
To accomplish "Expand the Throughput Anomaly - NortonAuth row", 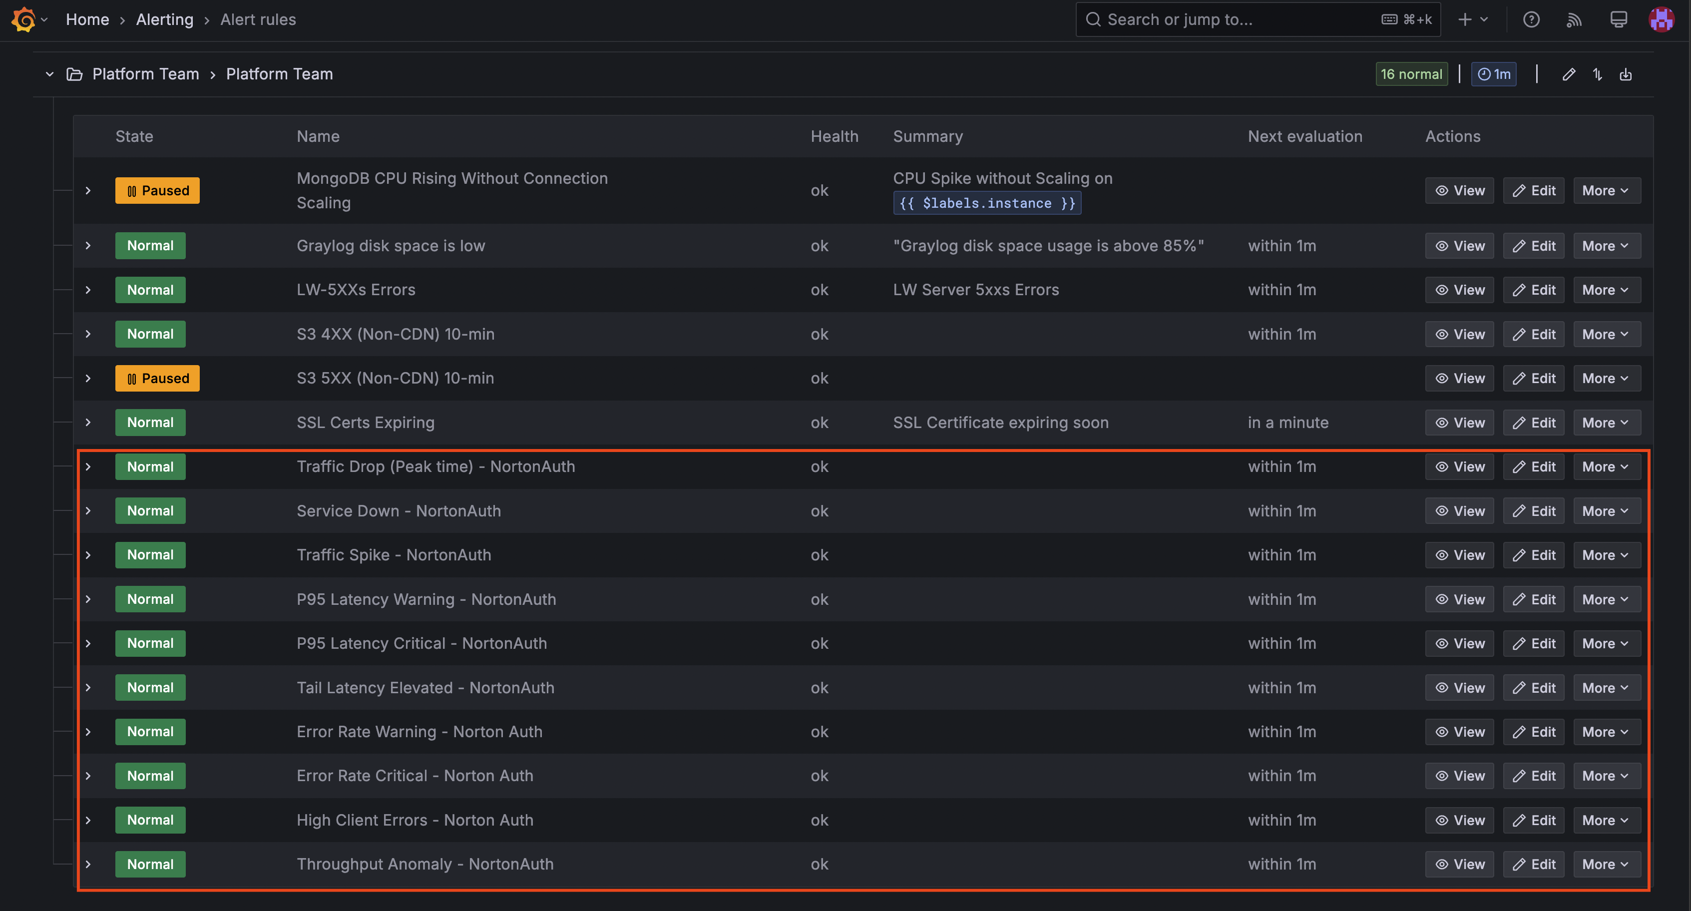I will (88, 864).
